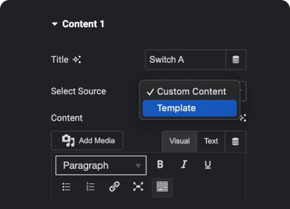
Task: Click the Add Media button
Action: coord(87,140)
